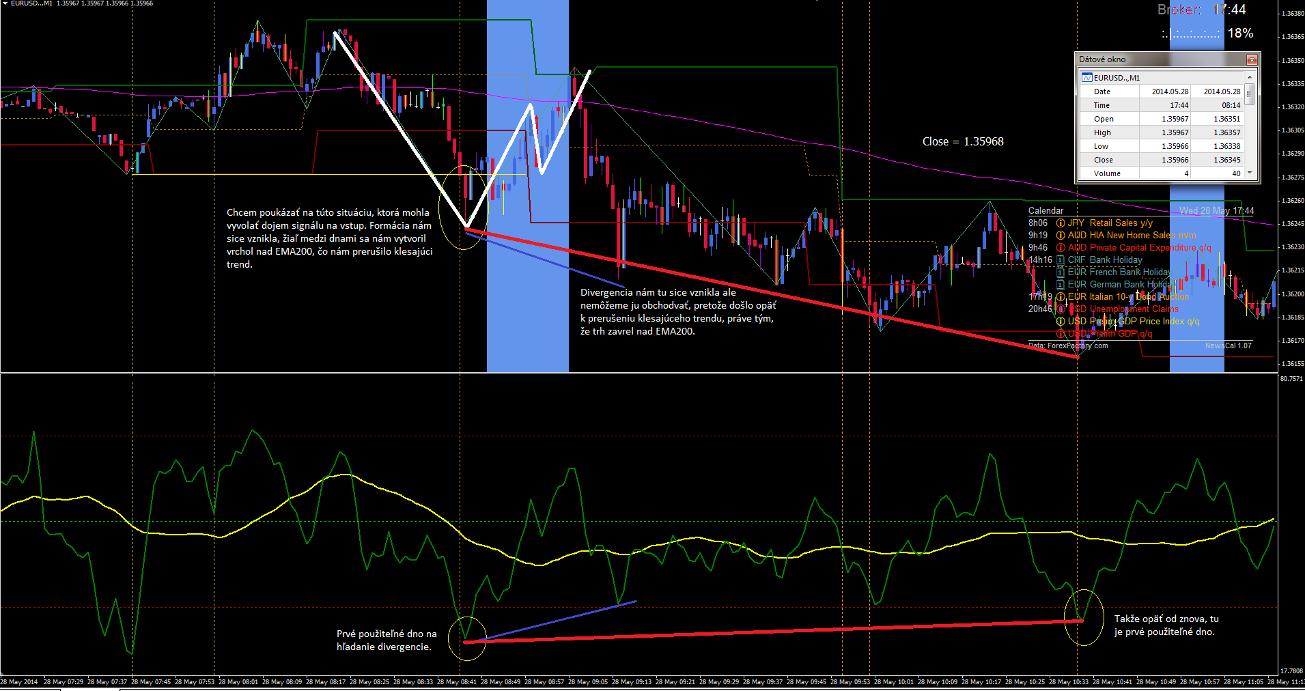Click the low value '1.36338' in data window
The image size is (1305, 691).
point(1226,146)
